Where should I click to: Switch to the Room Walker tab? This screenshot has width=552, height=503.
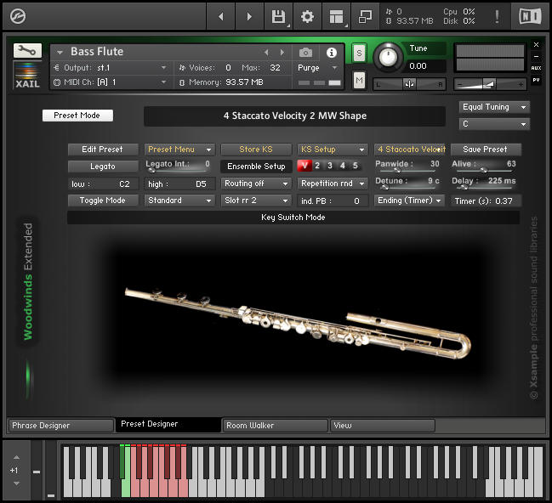tap(275, 425)
